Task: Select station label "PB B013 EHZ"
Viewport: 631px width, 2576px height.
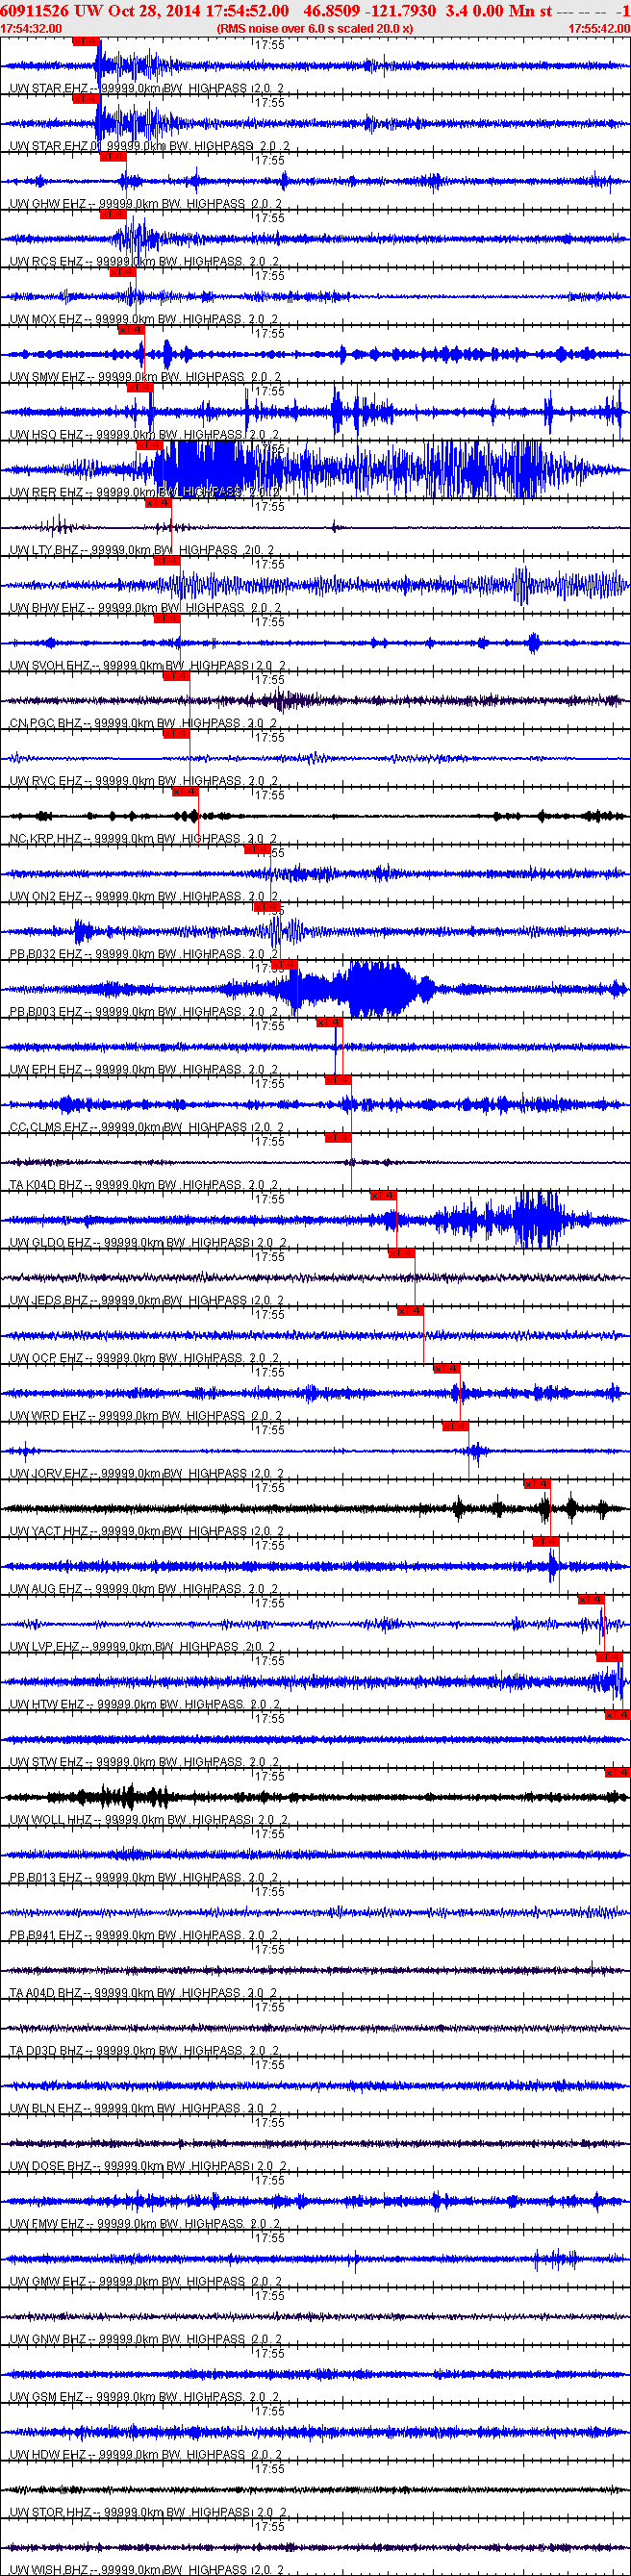Action: pyautogui.click(x=47, y=1879)
